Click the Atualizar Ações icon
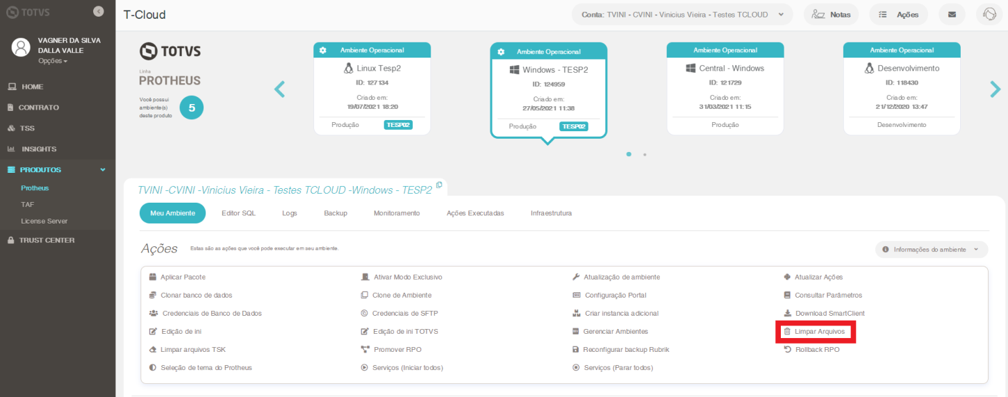The width and height of the screenshot is (1008, 397). [787, 277]
